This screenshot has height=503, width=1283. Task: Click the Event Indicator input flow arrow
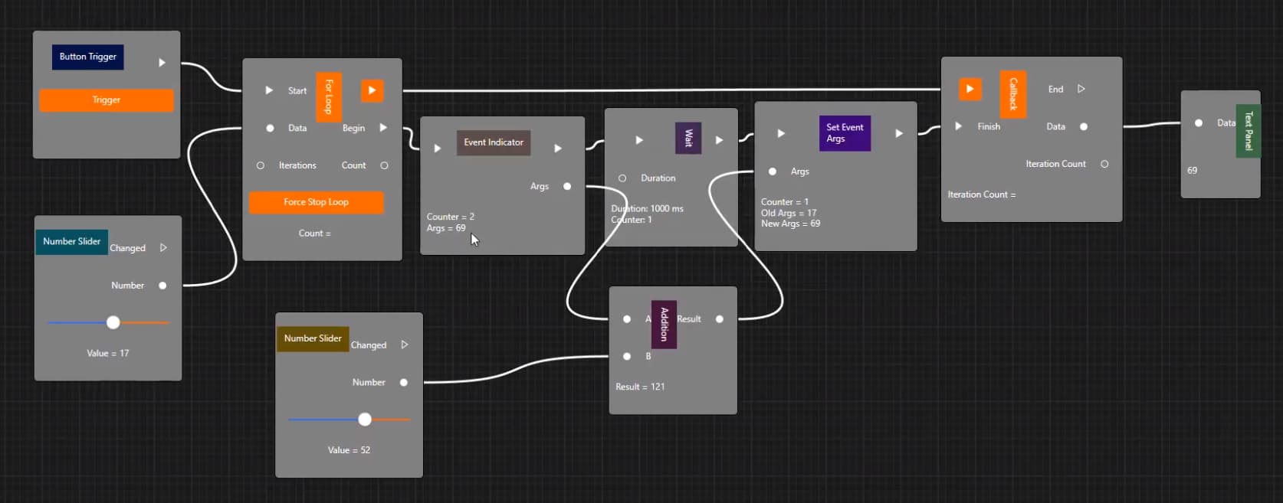tap(438, 149)
